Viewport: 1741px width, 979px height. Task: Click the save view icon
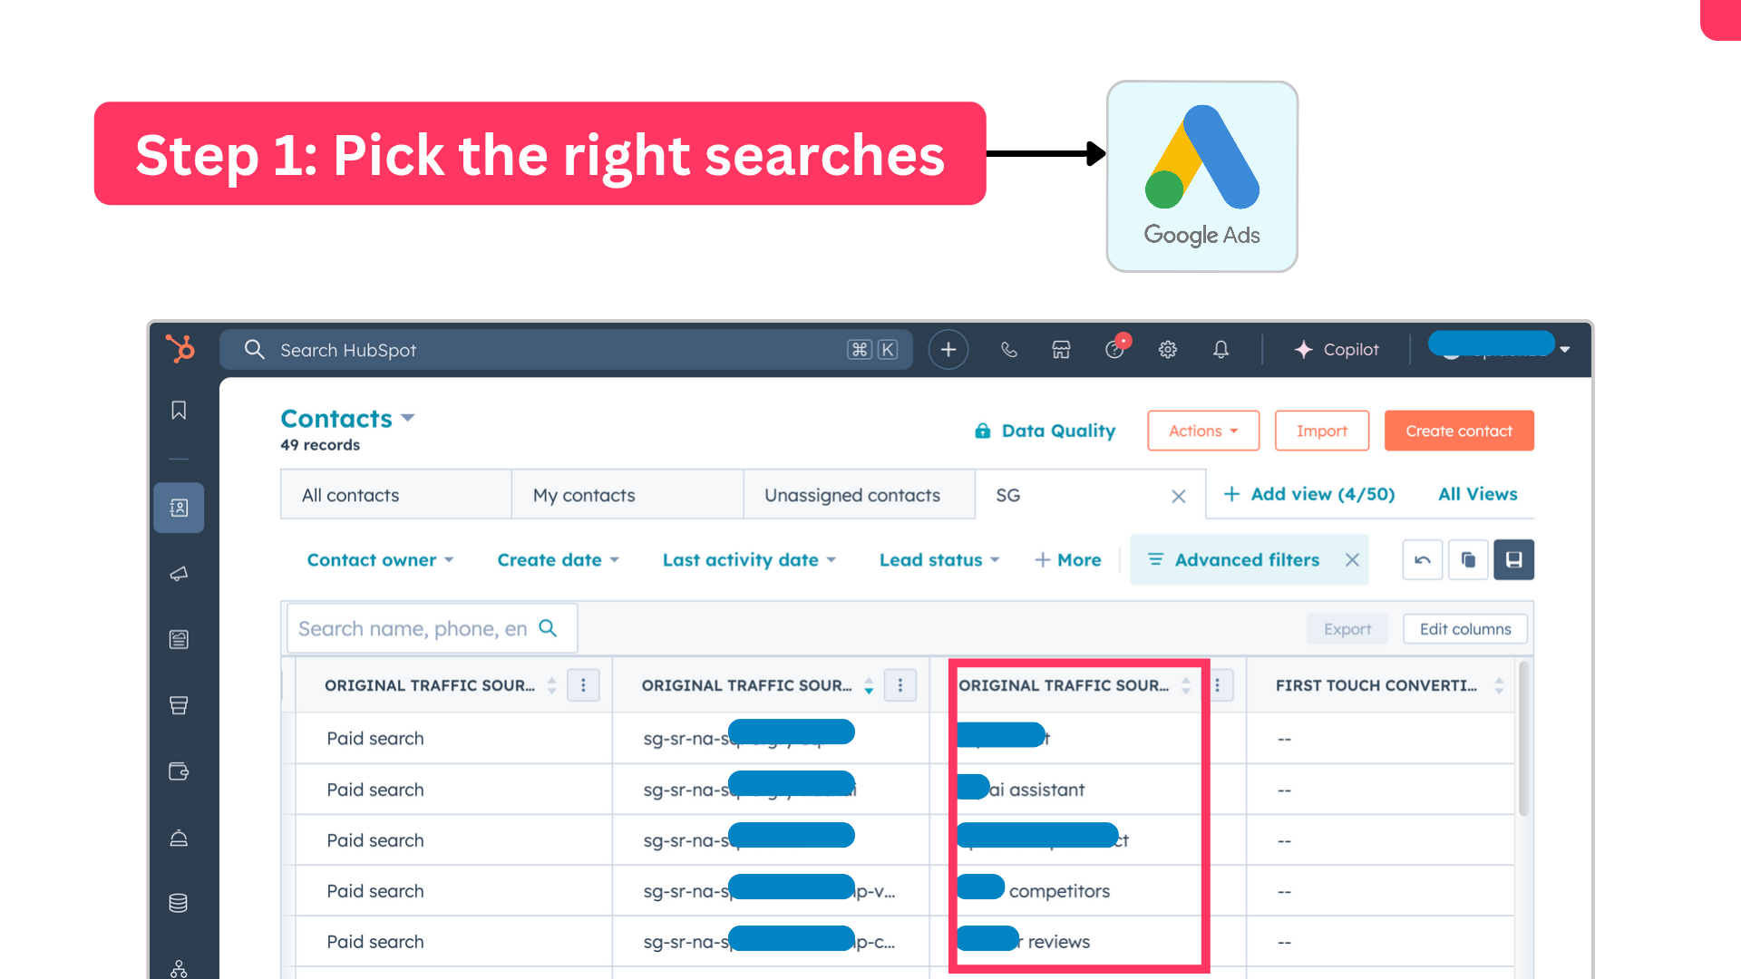tap(1514, 560)
